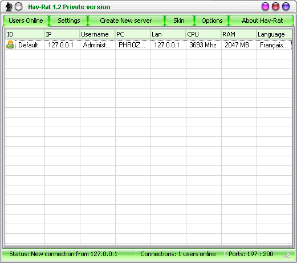Click the chess knight icon in title bar
Viewport: 297px width, 263px height.
(9, 7)
